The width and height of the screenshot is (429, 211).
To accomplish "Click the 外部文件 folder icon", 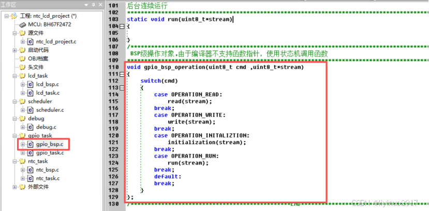I will (x=22, y=187).
